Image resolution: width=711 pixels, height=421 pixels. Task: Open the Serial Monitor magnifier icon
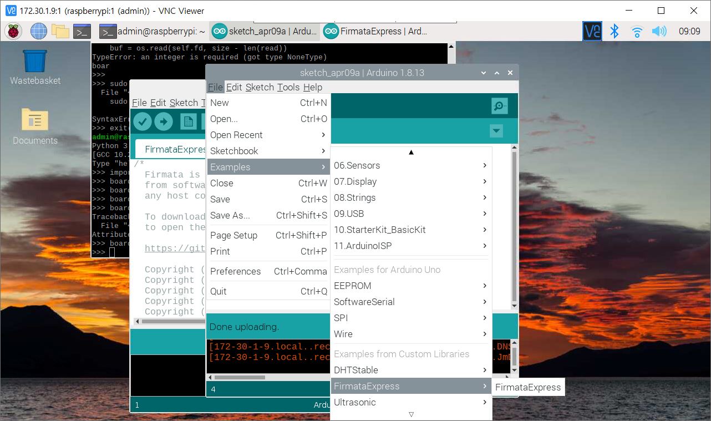(x=499, y=106)
